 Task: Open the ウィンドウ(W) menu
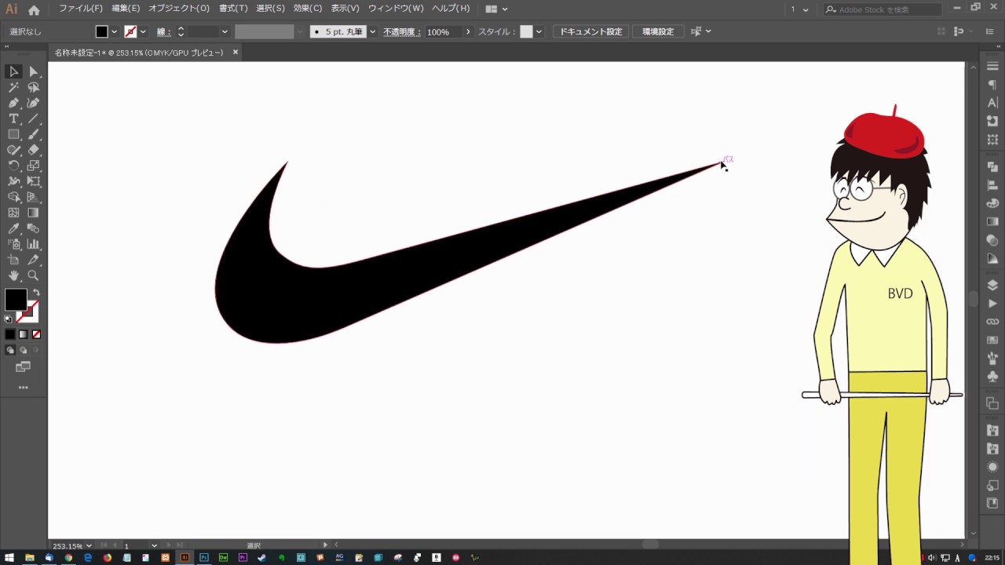click(396, 9)
